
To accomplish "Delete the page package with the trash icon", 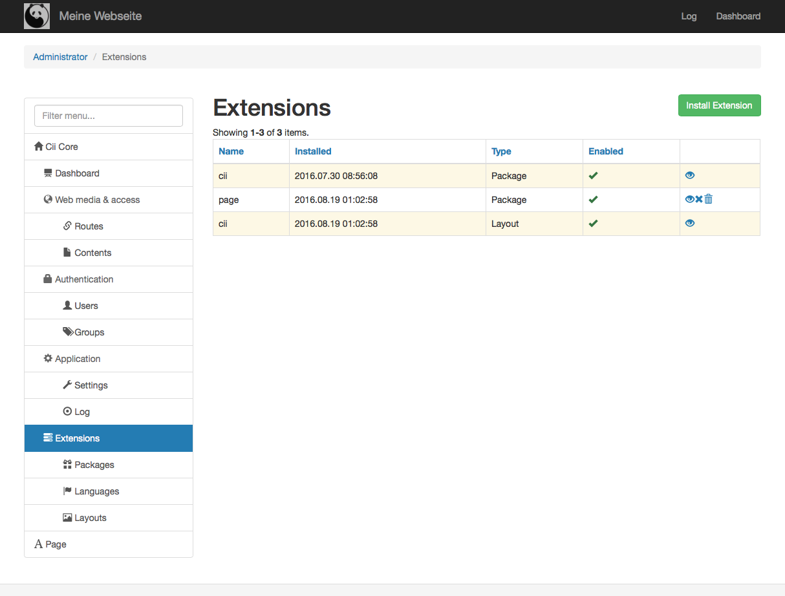I will [x=708, y=199].
